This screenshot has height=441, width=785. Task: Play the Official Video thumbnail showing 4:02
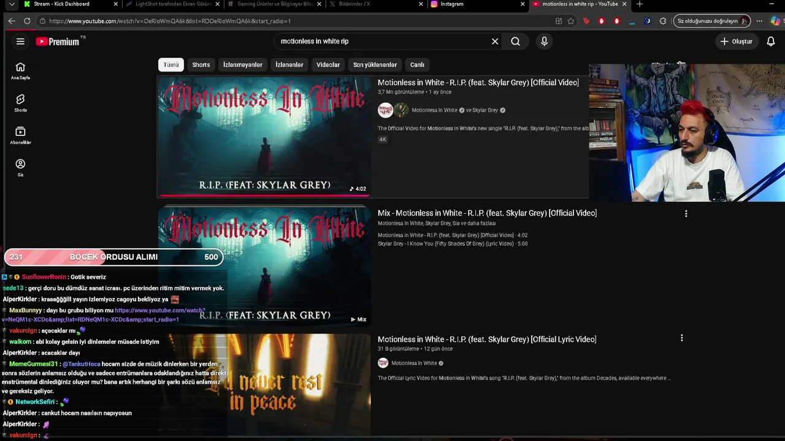tap(264, 136)
